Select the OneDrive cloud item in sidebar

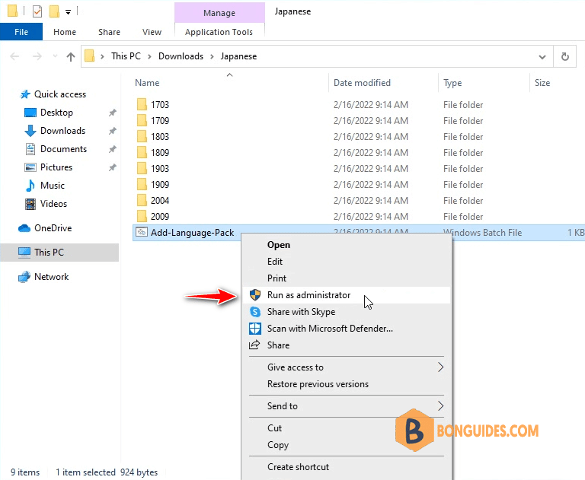tap(45, 228)
